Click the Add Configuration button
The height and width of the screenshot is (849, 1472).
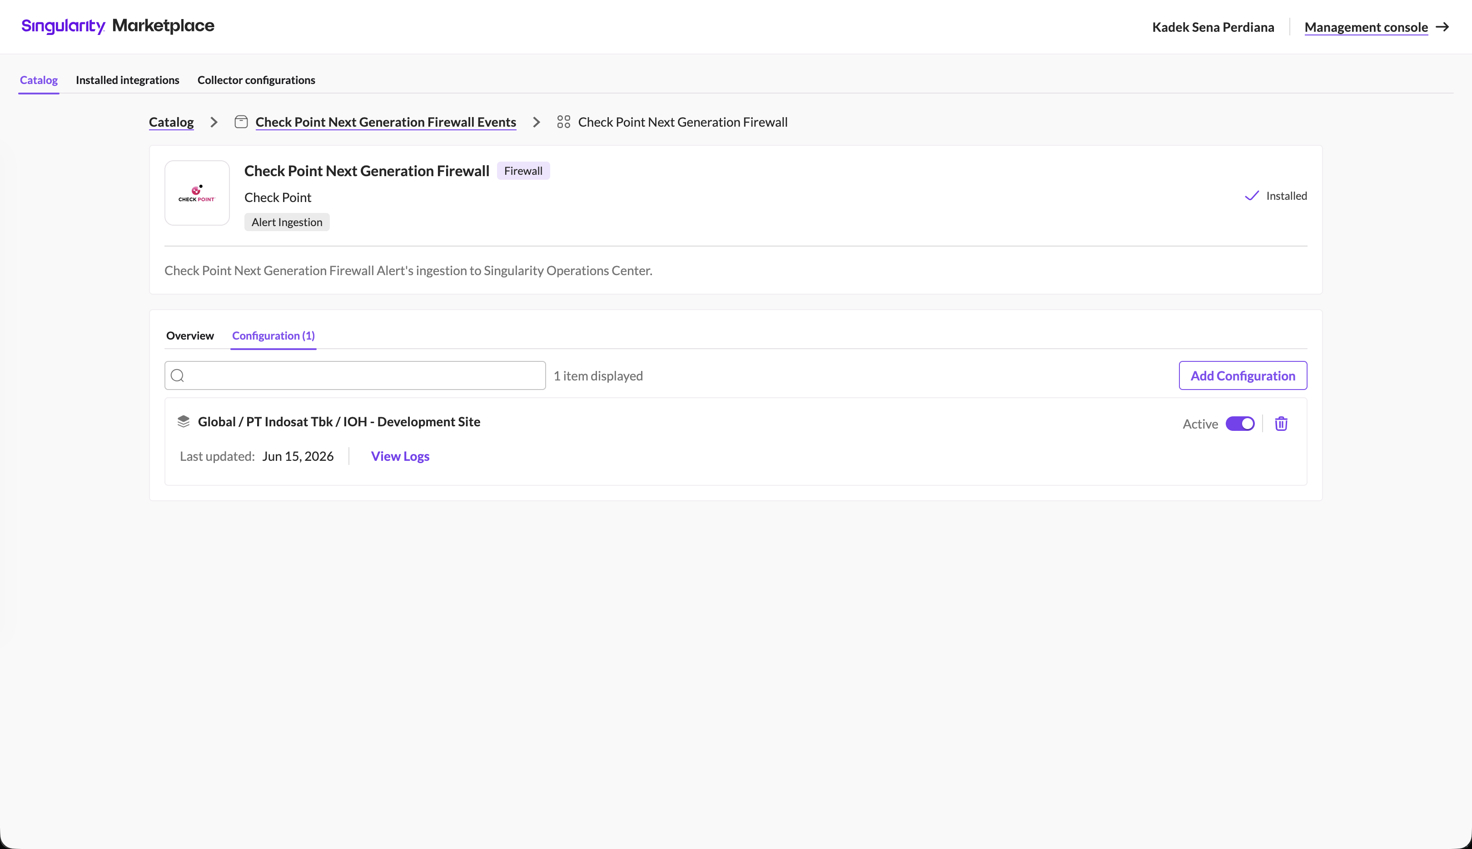[1243, 375]
